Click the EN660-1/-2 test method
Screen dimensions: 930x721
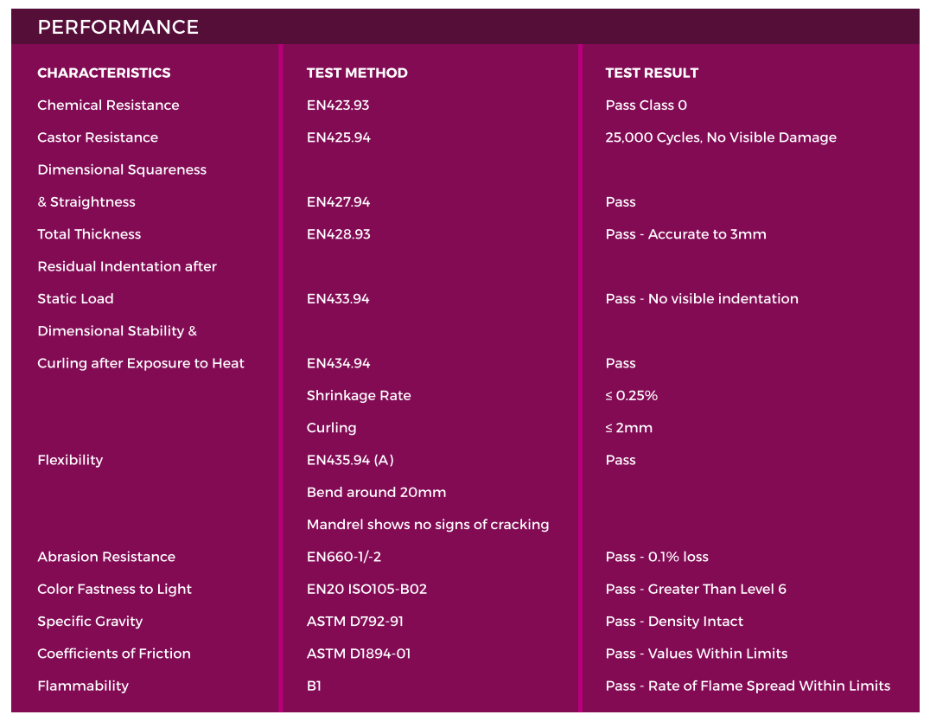click(x=343, y=557)
